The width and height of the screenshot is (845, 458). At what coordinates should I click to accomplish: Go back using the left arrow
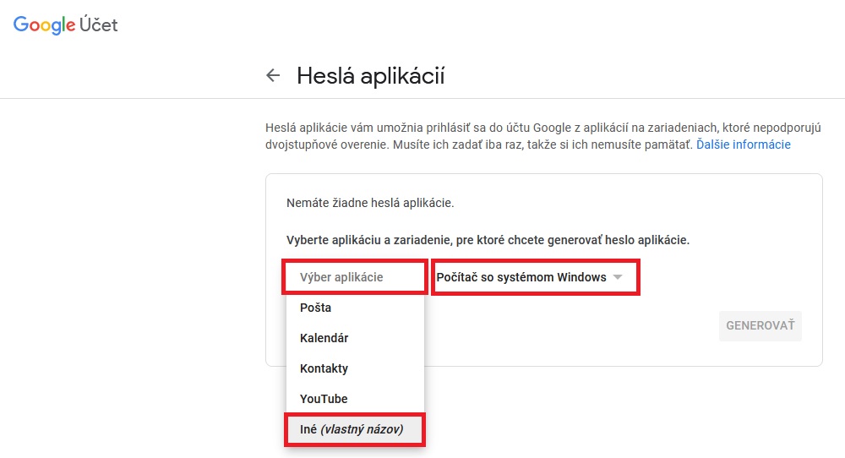(272, 76)
